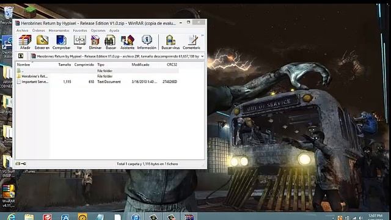Image resolution: width=391 pixels, height=220 pixels.
Task: Click the Buscar binoculars icon
Action: pyautogui.click(x=111, y=42)
